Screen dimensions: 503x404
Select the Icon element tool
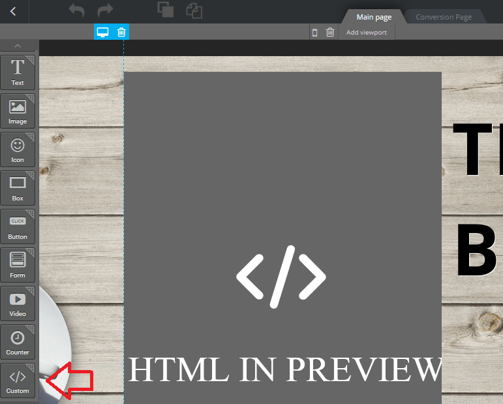(18, 149)
